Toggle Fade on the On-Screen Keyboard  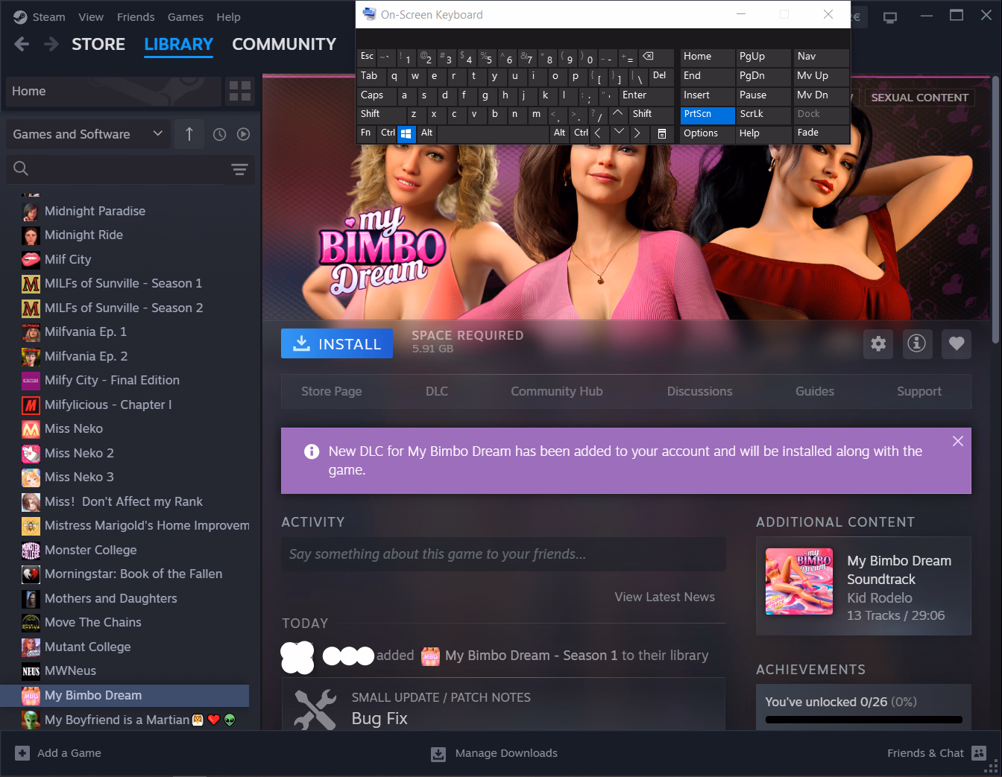coord(821,134)
